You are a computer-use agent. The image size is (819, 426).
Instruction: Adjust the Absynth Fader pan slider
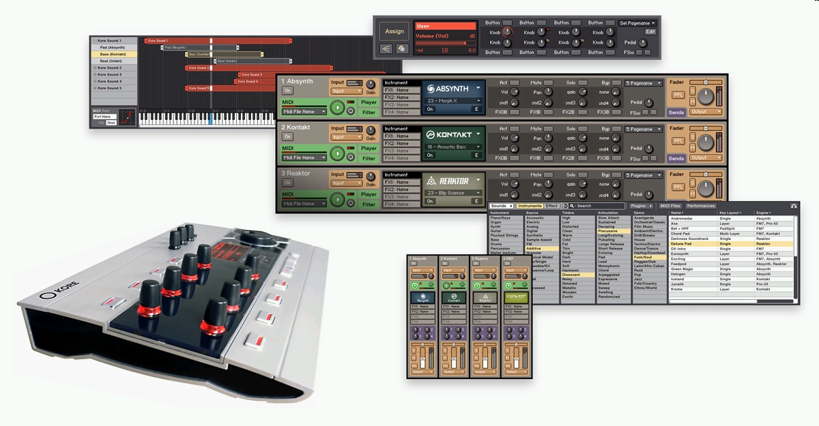tap(705, 82)
